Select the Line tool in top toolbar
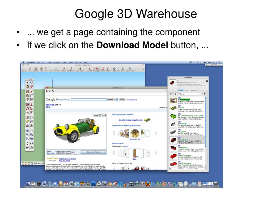 point(30,69)
